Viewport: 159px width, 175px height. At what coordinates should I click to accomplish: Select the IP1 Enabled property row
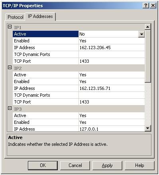[x=79, y=41]
